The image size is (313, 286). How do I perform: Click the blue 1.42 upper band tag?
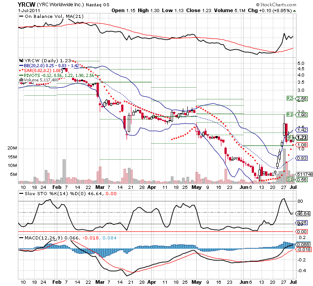click(x=302, y=130)
